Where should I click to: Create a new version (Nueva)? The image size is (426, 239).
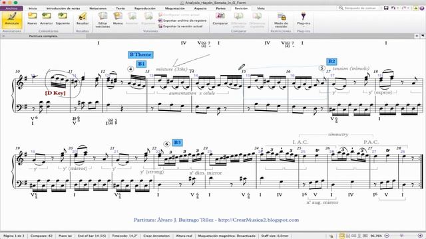click(x=118, y=19)
